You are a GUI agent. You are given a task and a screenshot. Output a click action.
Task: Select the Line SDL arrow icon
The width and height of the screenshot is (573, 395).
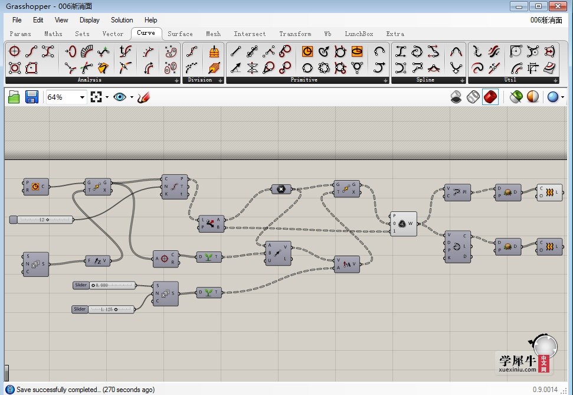pyautogui.click(x=235, y=68)
